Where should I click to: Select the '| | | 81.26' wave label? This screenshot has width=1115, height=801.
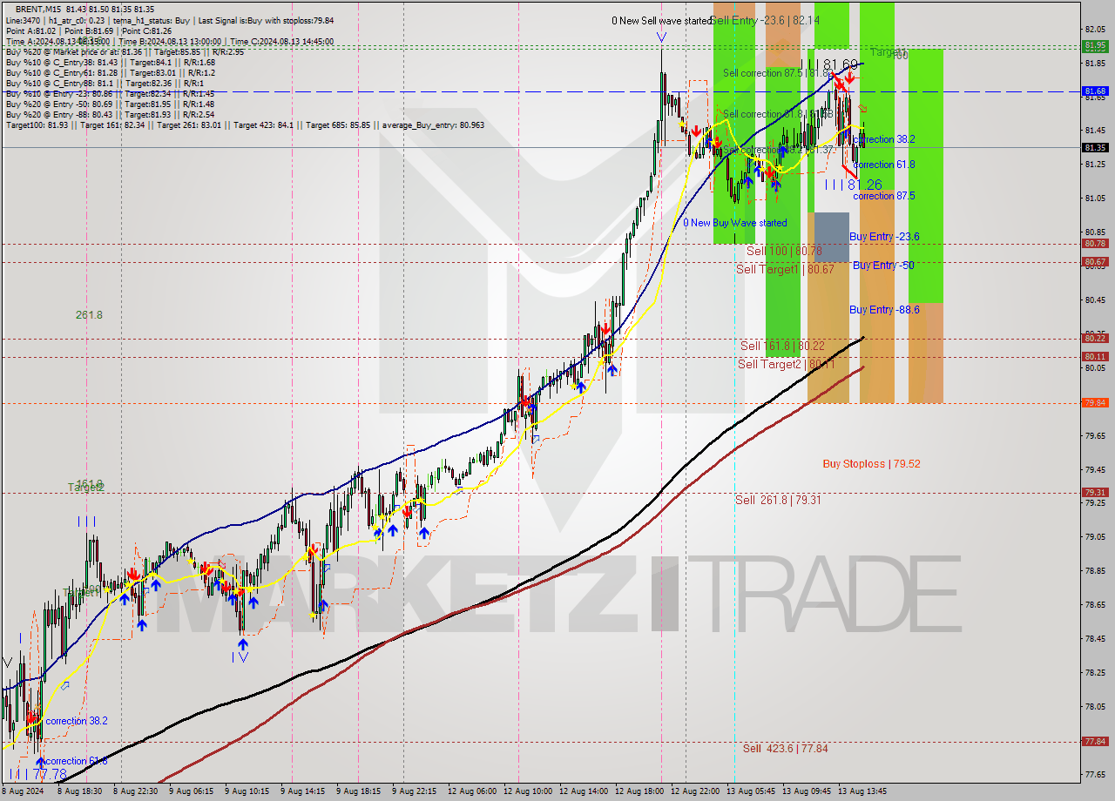pos(854,185)
